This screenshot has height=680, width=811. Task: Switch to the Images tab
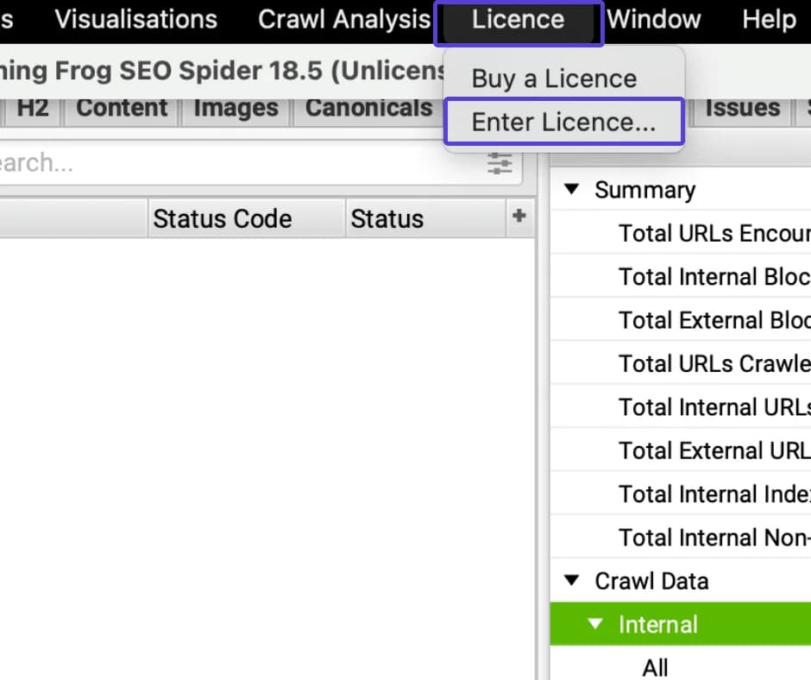(x=235, y=108)
